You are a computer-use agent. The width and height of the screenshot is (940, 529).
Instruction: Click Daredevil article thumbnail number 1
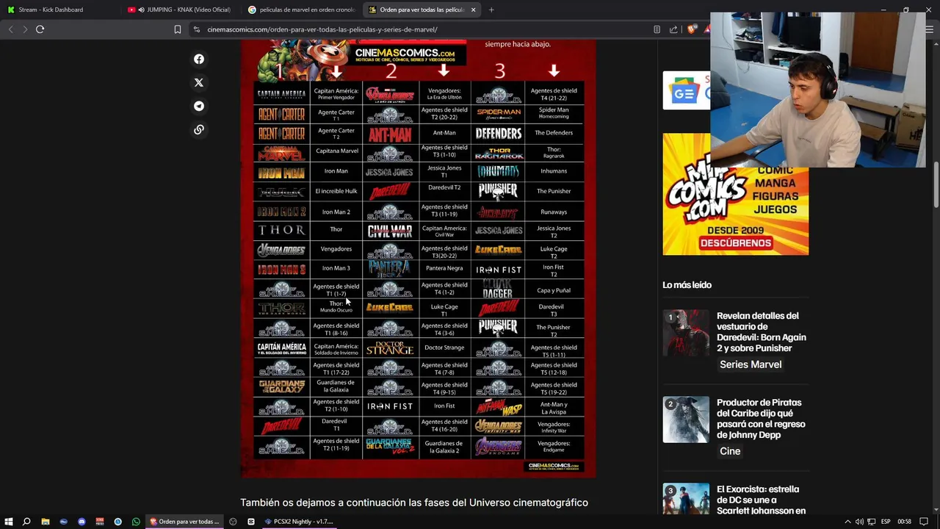(x=686, y=333)
